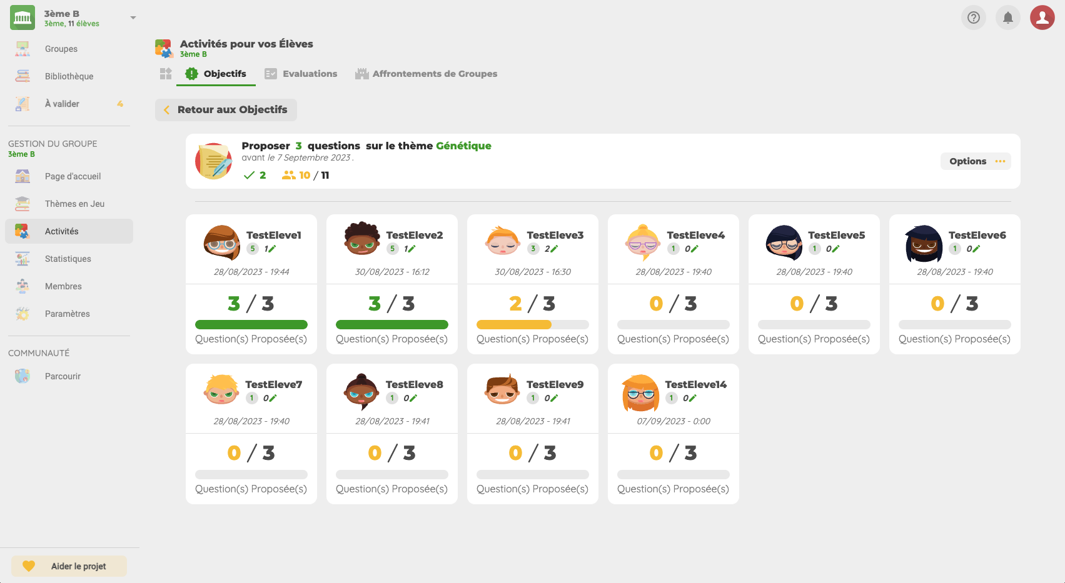The height and width of the screenshot is (583, 1065).
Task: Open the À valider sidebar item
Action: coord(62,104)
